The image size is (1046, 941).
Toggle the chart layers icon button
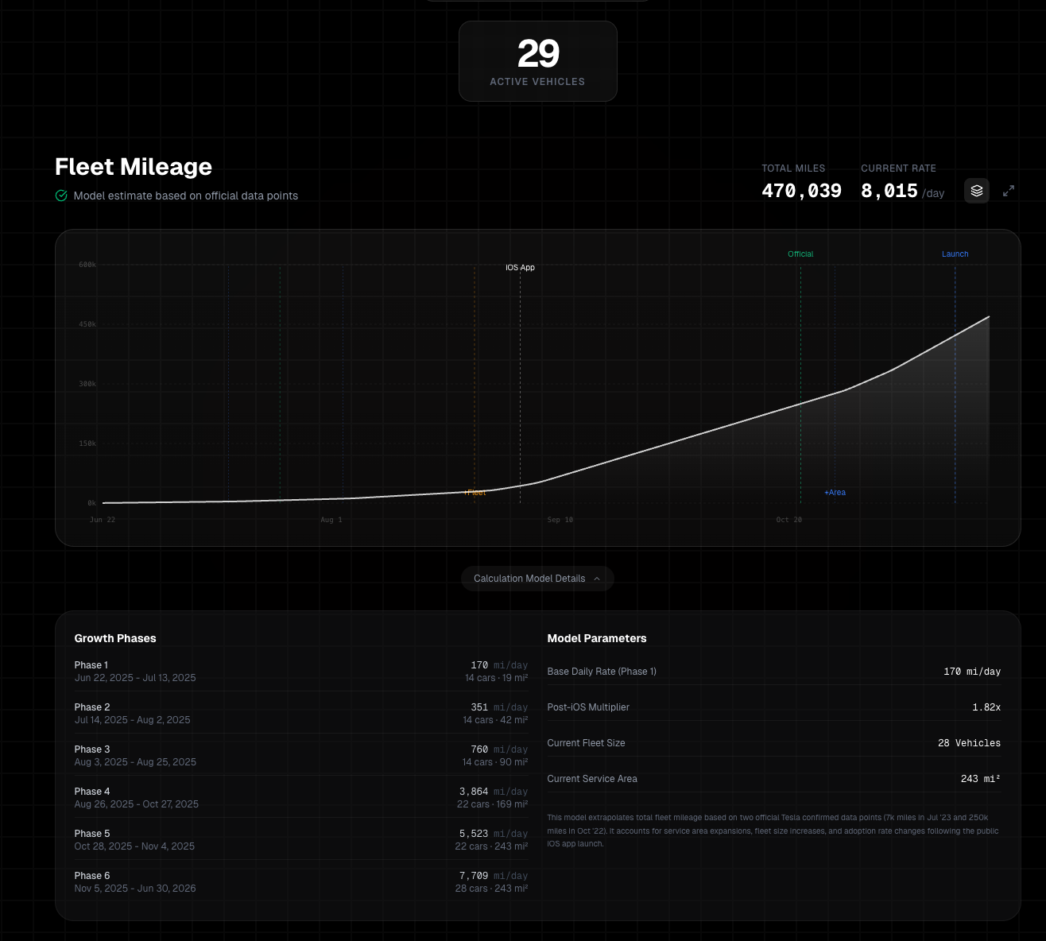point(976,191)
